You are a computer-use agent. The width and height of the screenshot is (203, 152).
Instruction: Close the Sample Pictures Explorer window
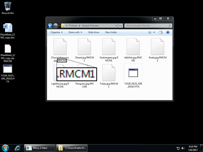click(168, 19)
